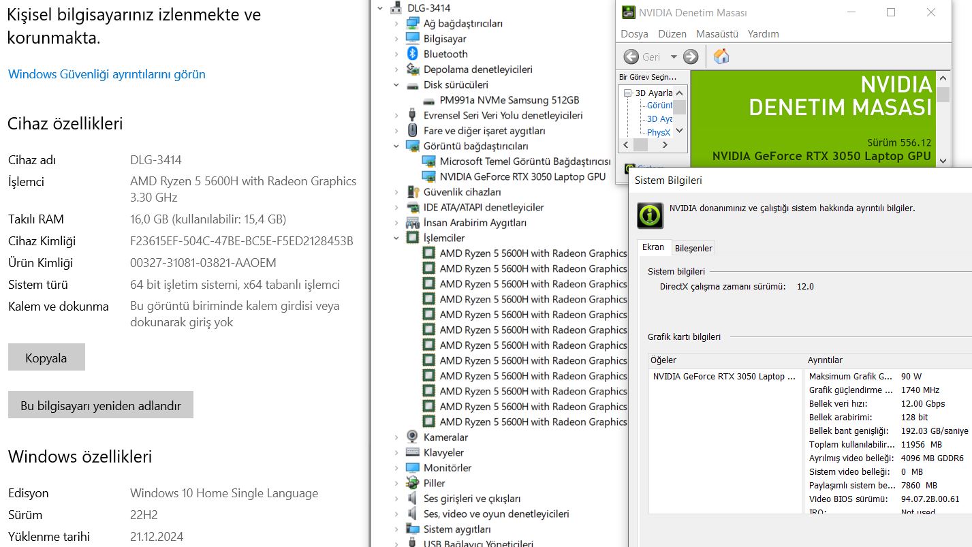Screen dimensions: 972x547
Task: Open the Düzen menu
Action: click(672, 34)
